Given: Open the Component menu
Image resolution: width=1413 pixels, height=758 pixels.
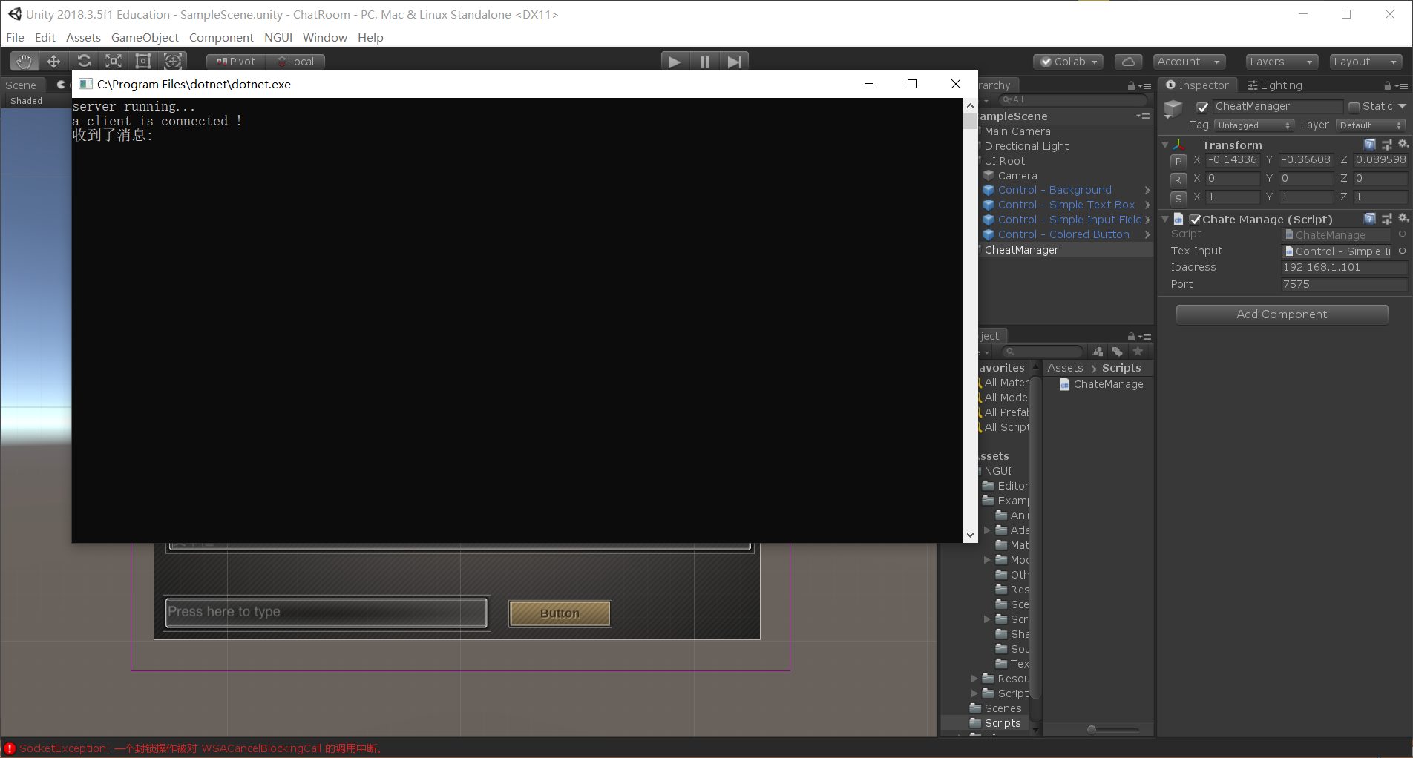Looking at the screenshot, I should point(221,37).
